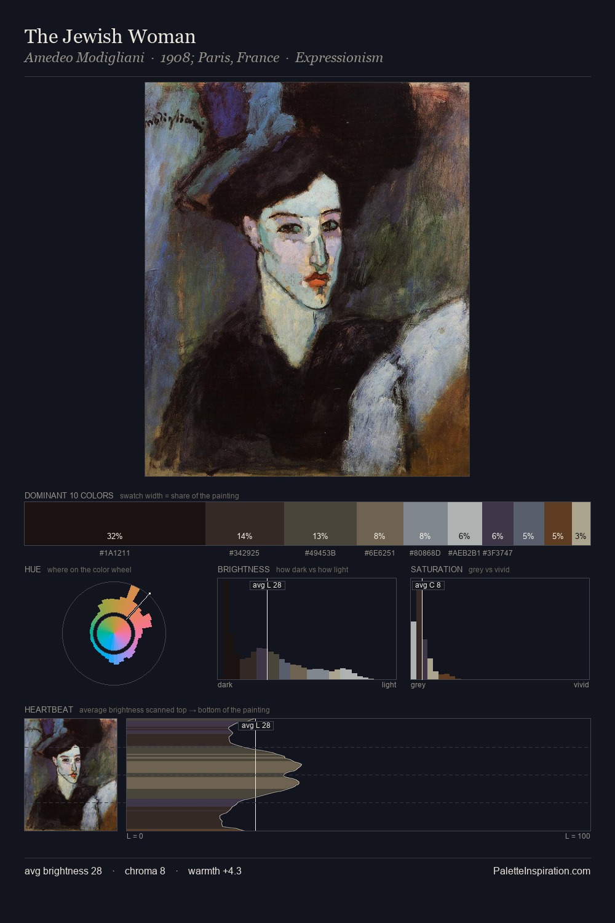Click the dark axis label
This screenshot has width=615, height=923.
(225, 685)
